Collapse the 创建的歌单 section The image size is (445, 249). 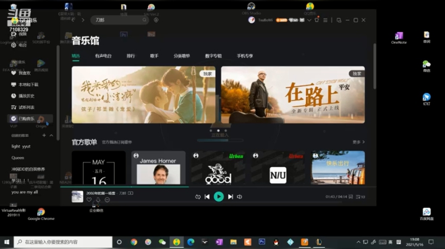click(51, 136)
